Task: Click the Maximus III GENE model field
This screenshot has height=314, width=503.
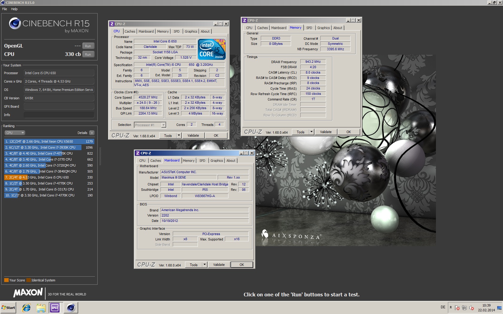Action: point(189,177)
